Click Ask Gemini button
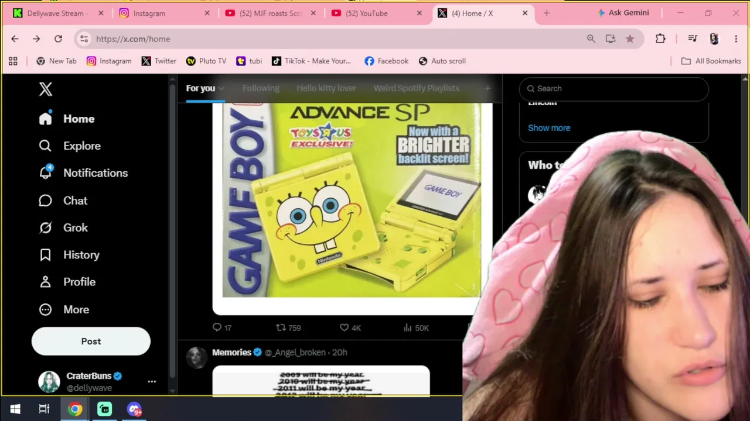The height and width of the screenshot is (421, 750). pos(623,13)
